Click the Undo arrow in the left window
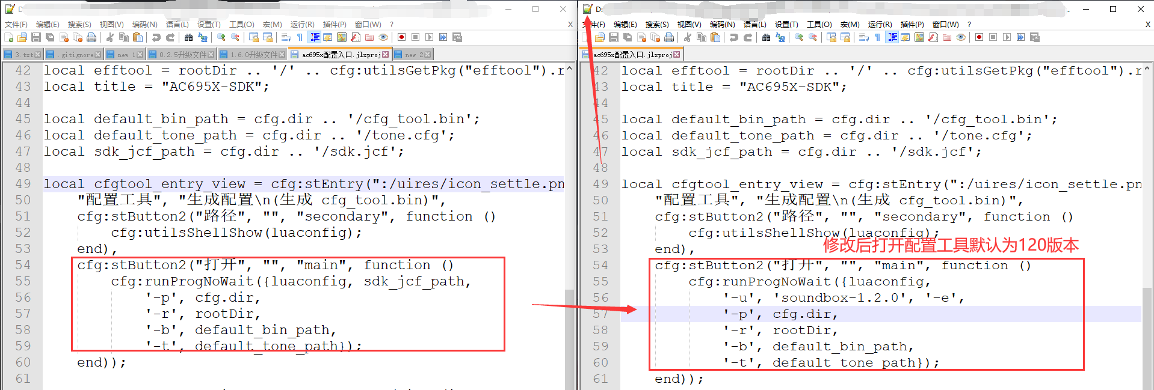Screen dimensions: 1154x390 [156, 37]
